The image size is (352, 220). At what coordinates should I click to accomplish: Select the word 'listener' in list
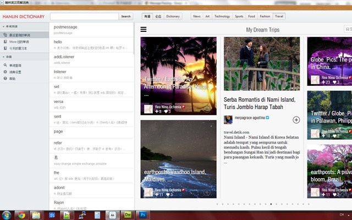[x=91, y=75]
